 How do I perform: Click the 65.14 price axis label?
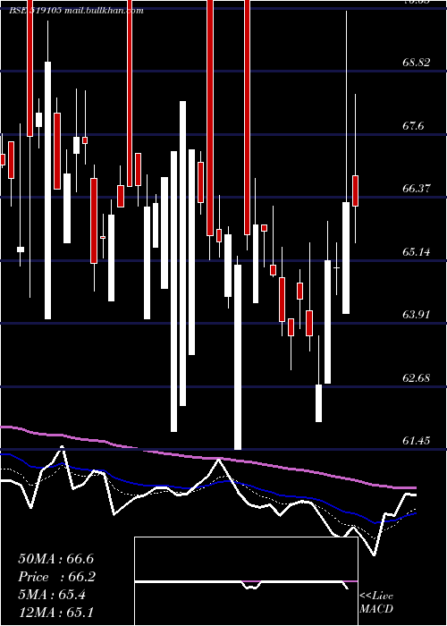pyautogui.click(x=417, y=252)
